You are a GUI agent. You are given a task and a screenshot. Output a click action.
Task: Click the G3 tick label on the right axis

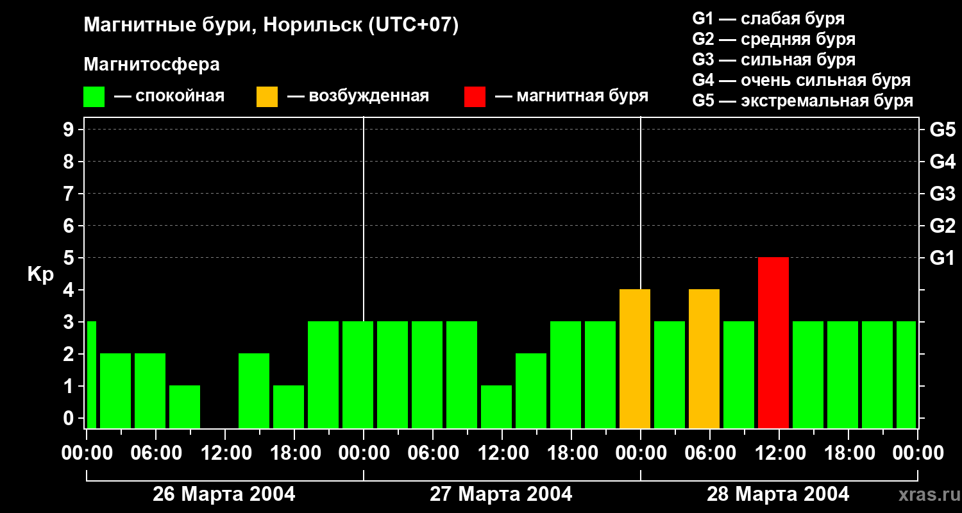tap(942, 194)
